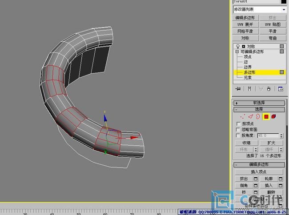Expand the 软选择 rollout
Screen dimensions: 289x215
tap(259, 103)
